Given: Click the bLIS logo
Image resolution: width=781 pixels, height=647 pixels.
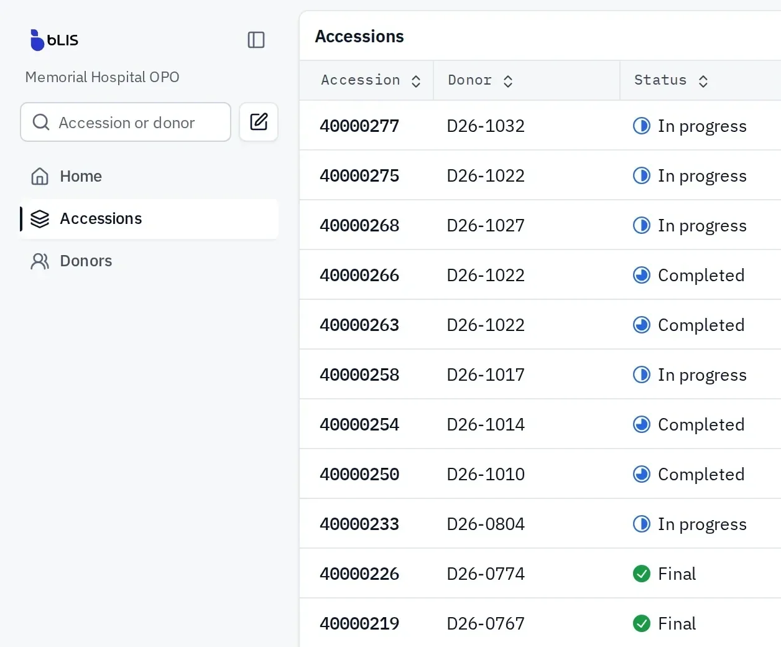Looking at the screenshot, I should point(54,40).
